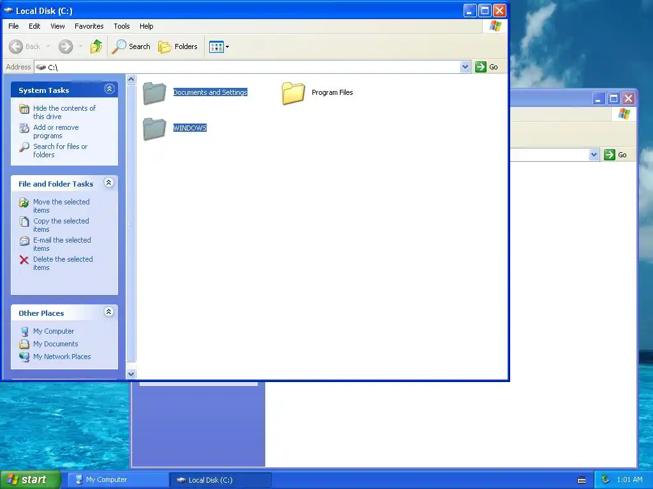The image size is (653, 489).
Task: Open the Forward history dropdown arrow
Action: tap(80, 46)
